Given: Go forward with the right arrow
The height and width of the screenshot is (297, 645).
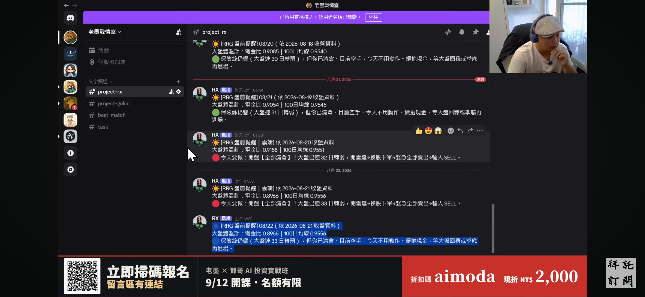Looking at the screenshot, I should pos(75,5).
